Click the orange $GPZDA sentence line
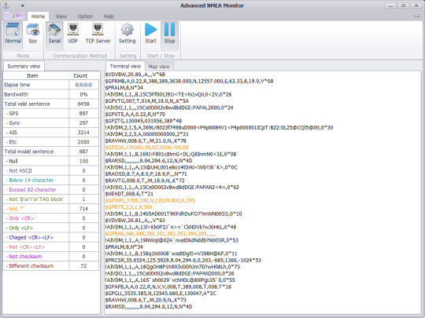The height and width of the screenshot is (318, 425). 146,148
